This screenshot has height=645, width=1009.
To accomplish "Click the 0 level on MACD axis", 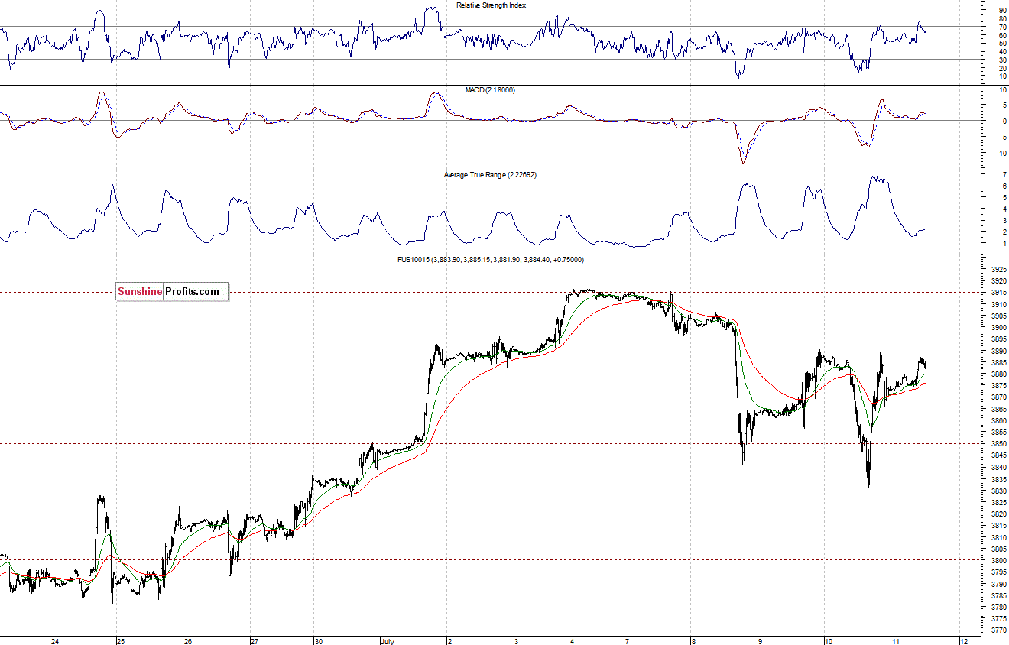I will (1004, 121).
